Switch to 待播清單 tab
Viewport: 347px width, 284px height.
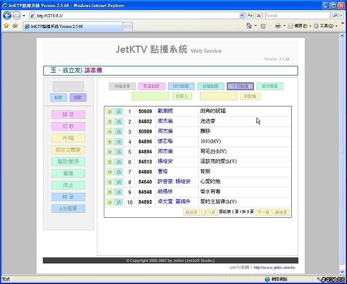(x=122, y=86)
